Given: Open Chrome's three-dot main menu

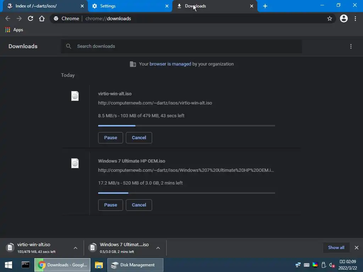Looking at the screenshot, I should point(355,18).
